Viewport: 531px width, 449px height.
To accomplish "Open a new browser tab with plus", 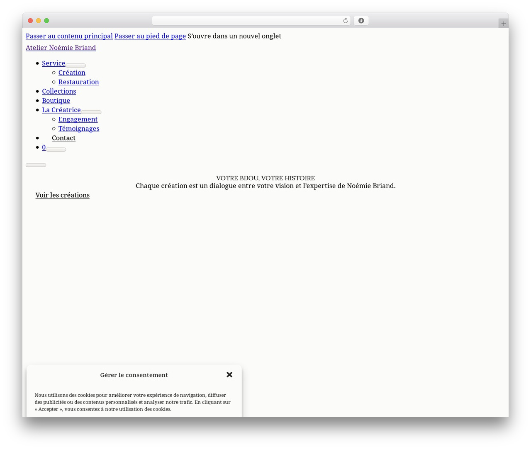I will point(503,24).
